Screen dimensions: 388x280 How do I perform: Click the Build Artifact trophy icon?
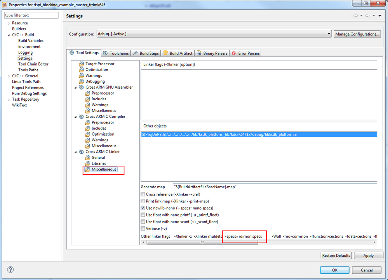pos(165,53)
